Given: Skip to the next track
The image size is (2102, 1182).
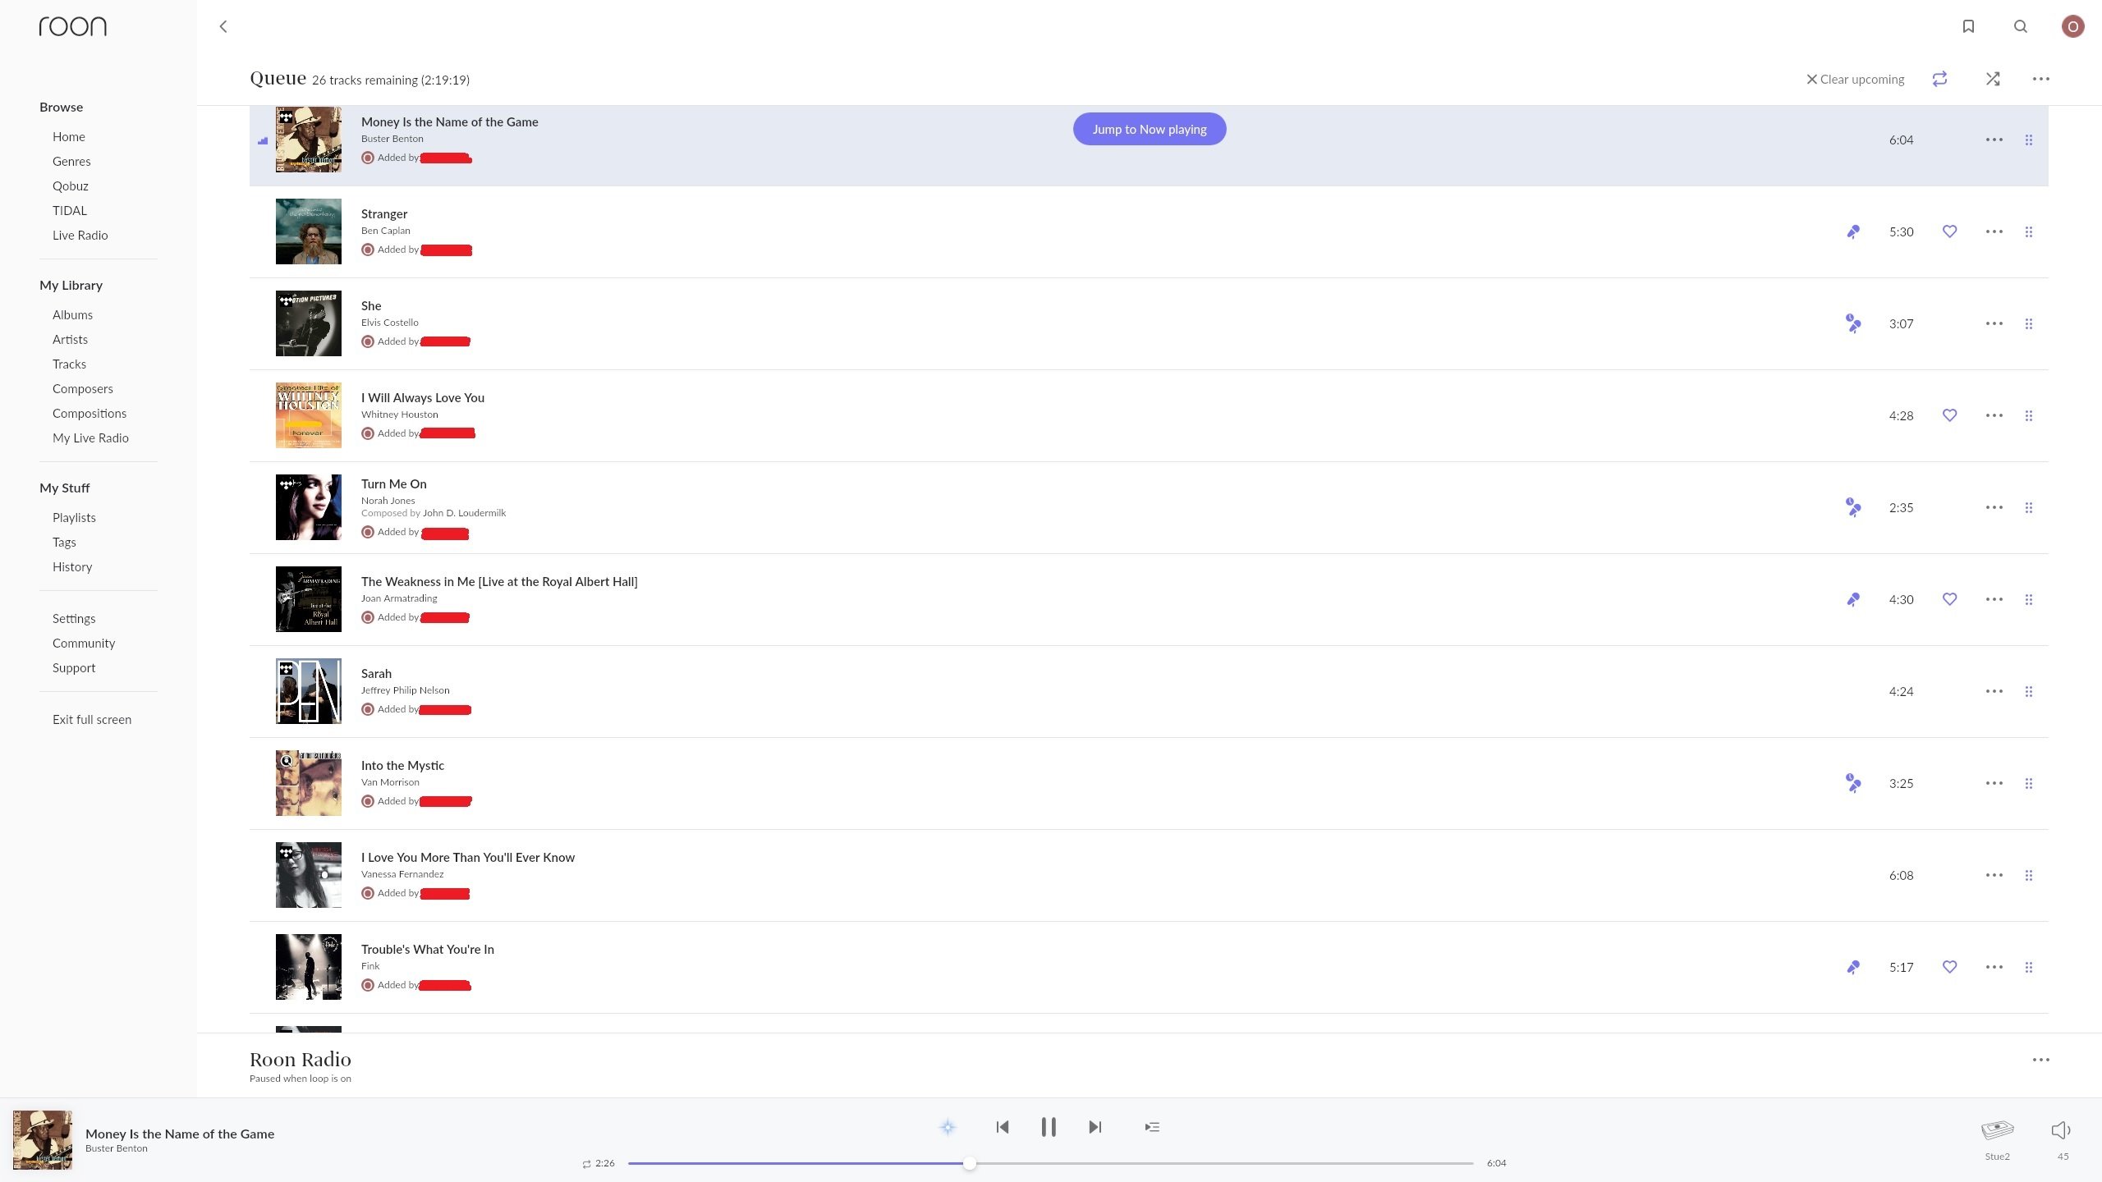Looking at the screenshot, I should [x=1095, y=1127].
